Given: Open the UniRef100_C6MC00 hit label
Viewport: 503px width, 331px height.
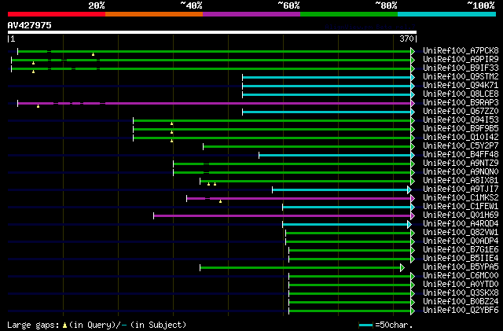Looking at the screenshot, I should click(x=461, y=276).
